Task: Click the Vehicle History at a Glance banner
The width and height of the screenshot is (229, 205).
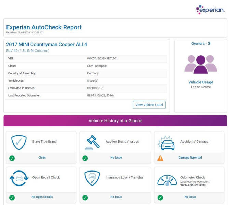Action: [115, 121]
